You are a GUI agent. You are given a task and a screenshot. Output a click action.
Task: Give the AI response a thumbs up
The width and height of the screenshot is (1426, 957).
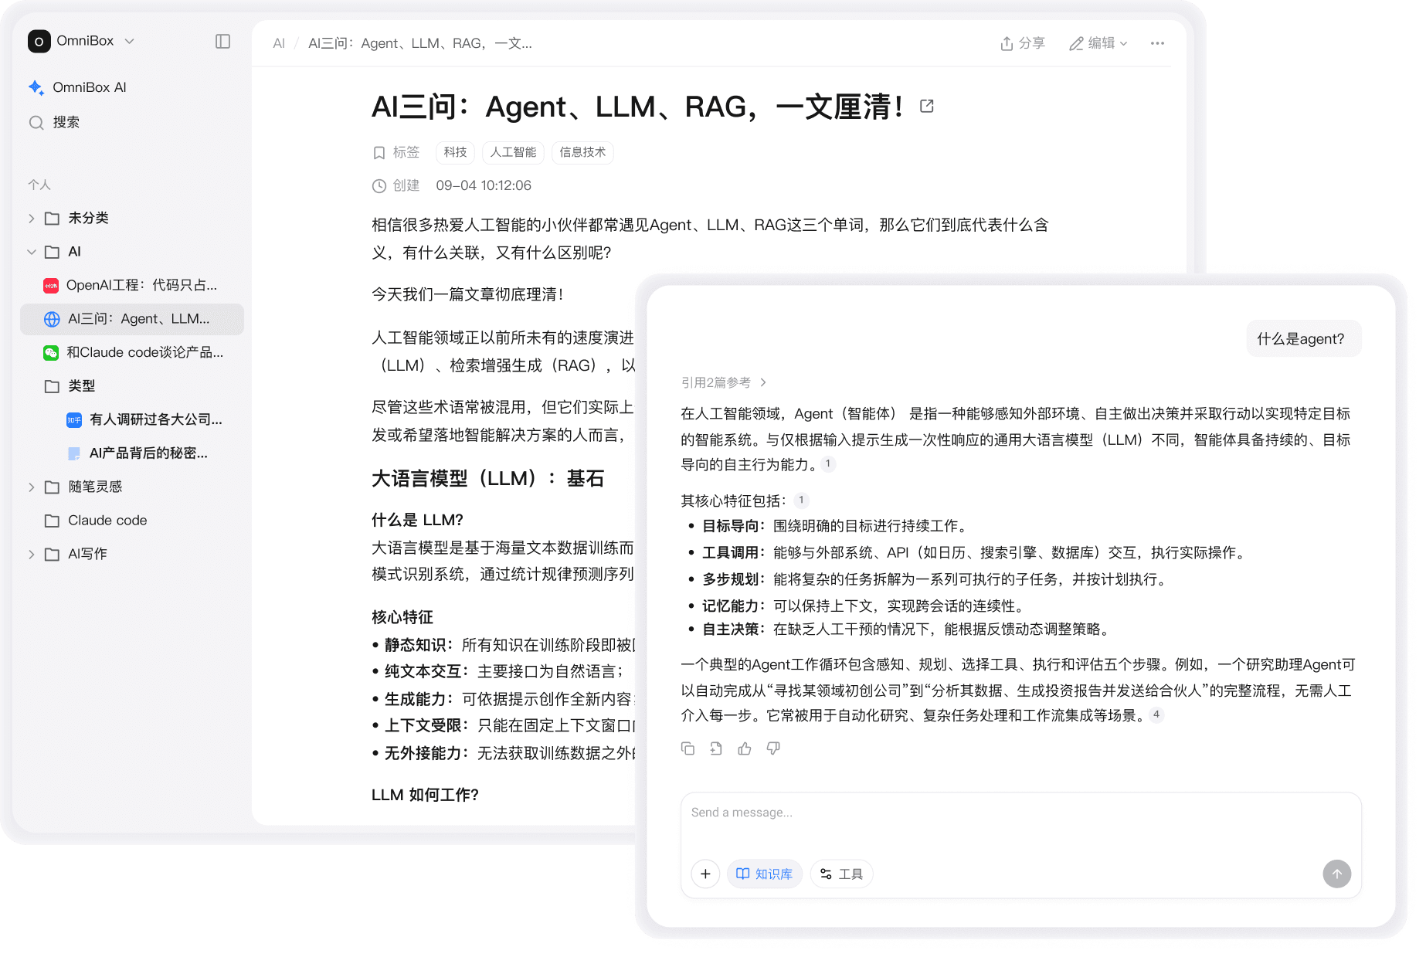(x=745, y=748)
